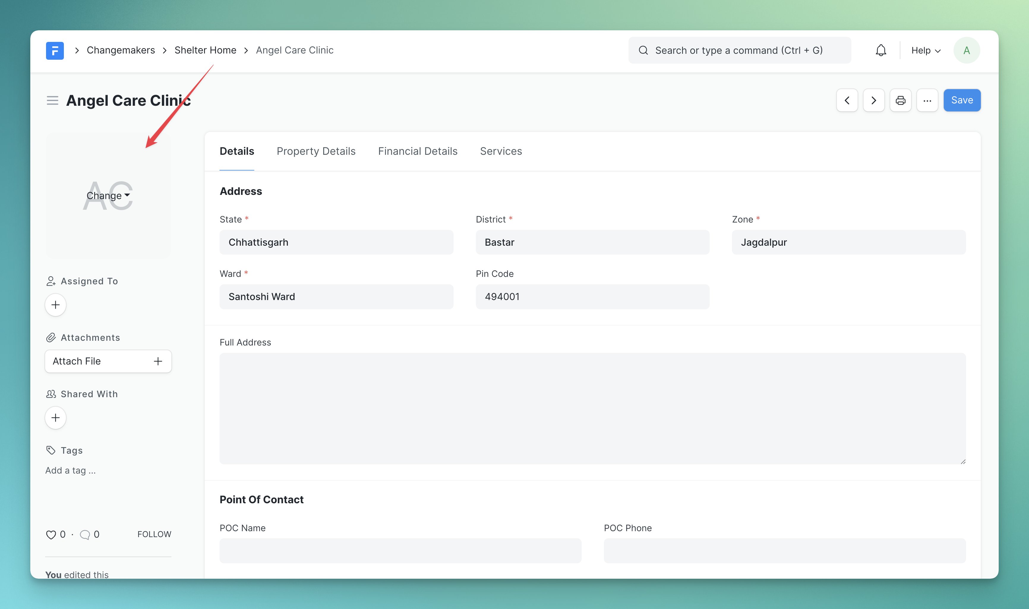
Task: Open the Change image dropdown
Action: [x=108, y=196]
